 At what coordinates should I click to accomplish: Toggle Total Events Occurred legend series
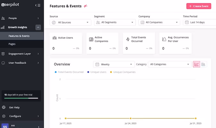click(x=69, y=72)
